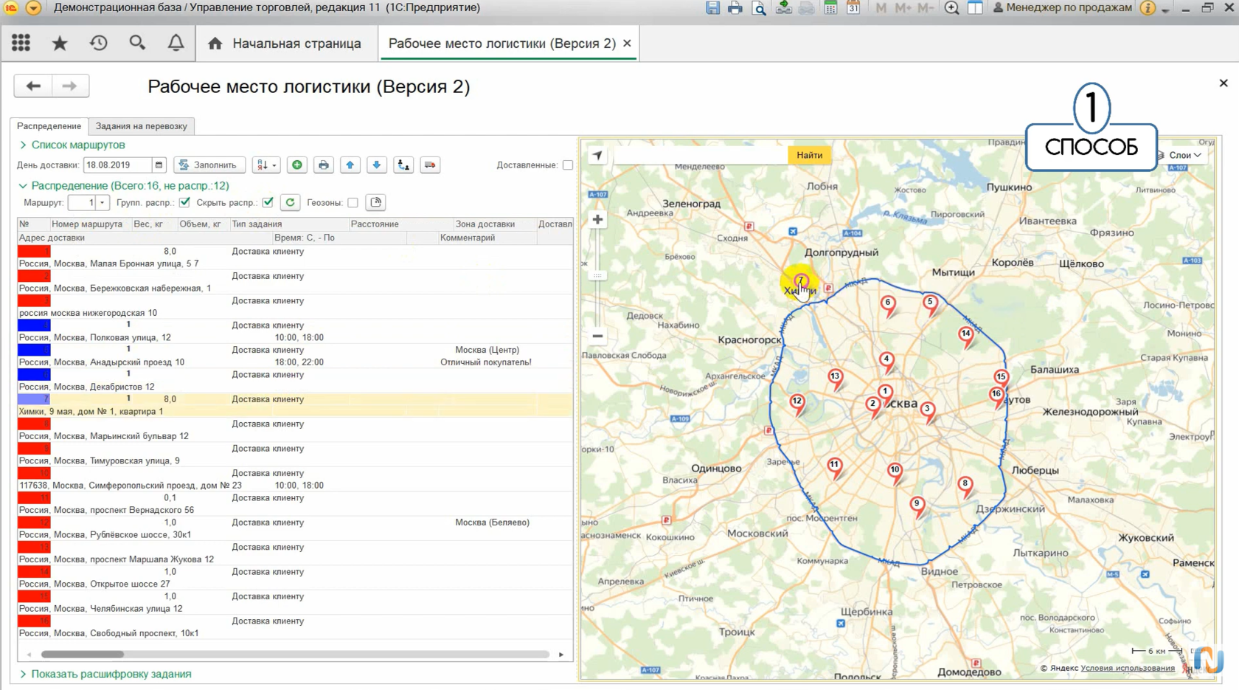Open the title bar service tools dropdown arrow
Viewport: 1239px width, 690px height.
click(1165, 9)
